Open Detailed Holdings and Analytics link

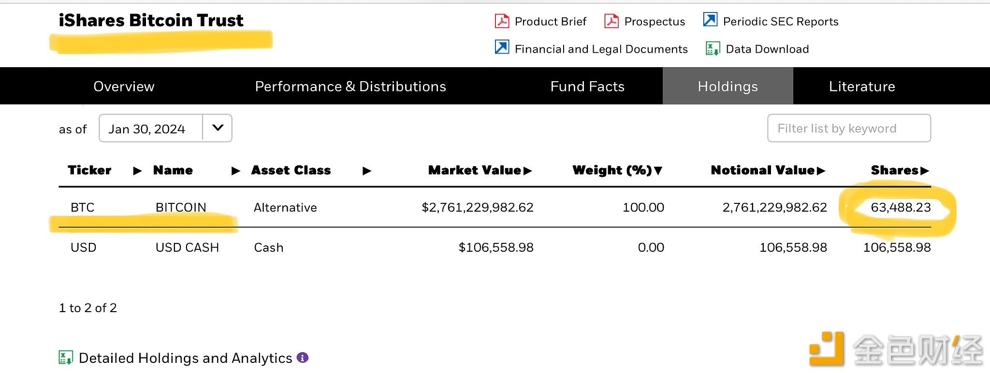(x=185, y=358)
